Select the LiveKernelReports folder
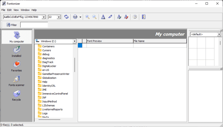The image size is (223, 127). coord(52,109)
